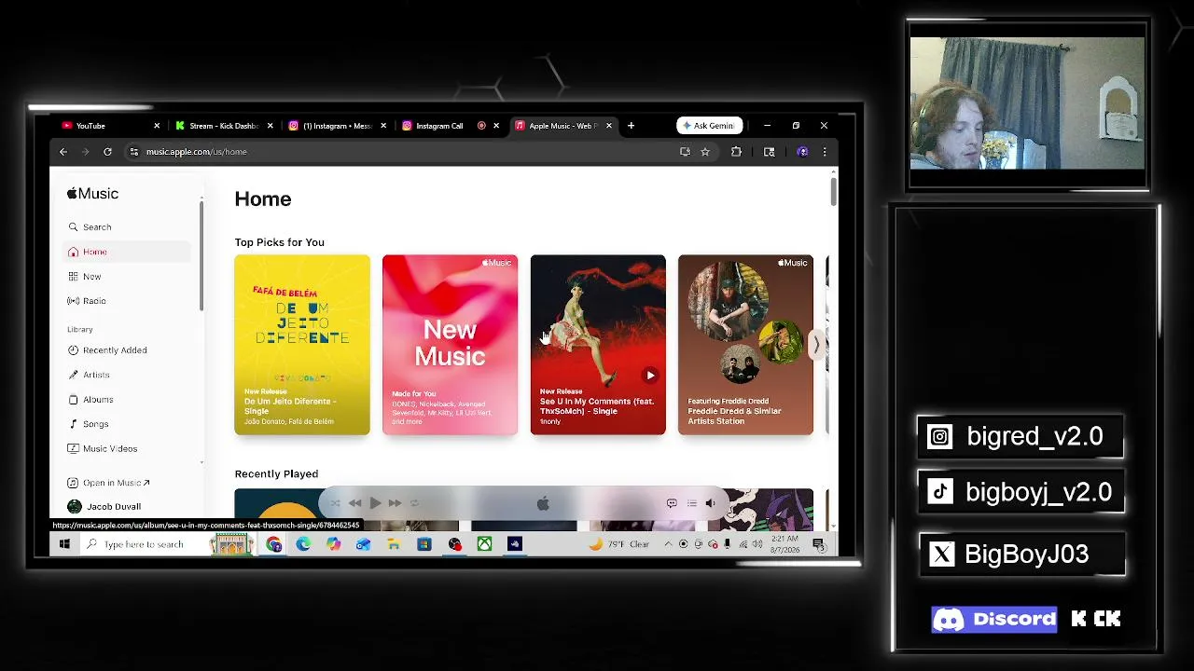Open Microsoft Edge from the taskbar
This screenshot has width=1194, height=671.
click(303, 544)
